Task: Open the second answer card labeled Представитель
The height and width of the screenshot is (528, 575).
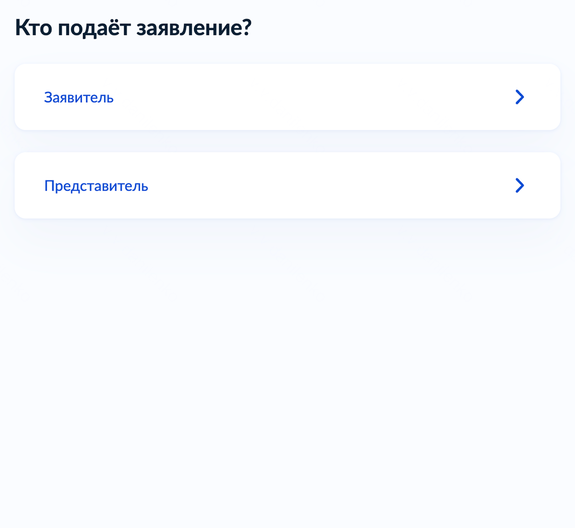Action: click(x=287, y=185)
